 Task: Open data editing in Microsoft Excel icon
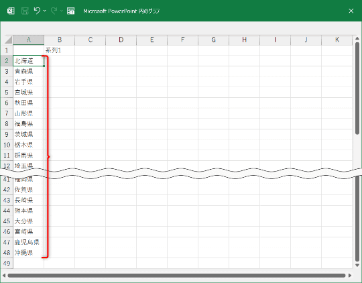[70, 11]
